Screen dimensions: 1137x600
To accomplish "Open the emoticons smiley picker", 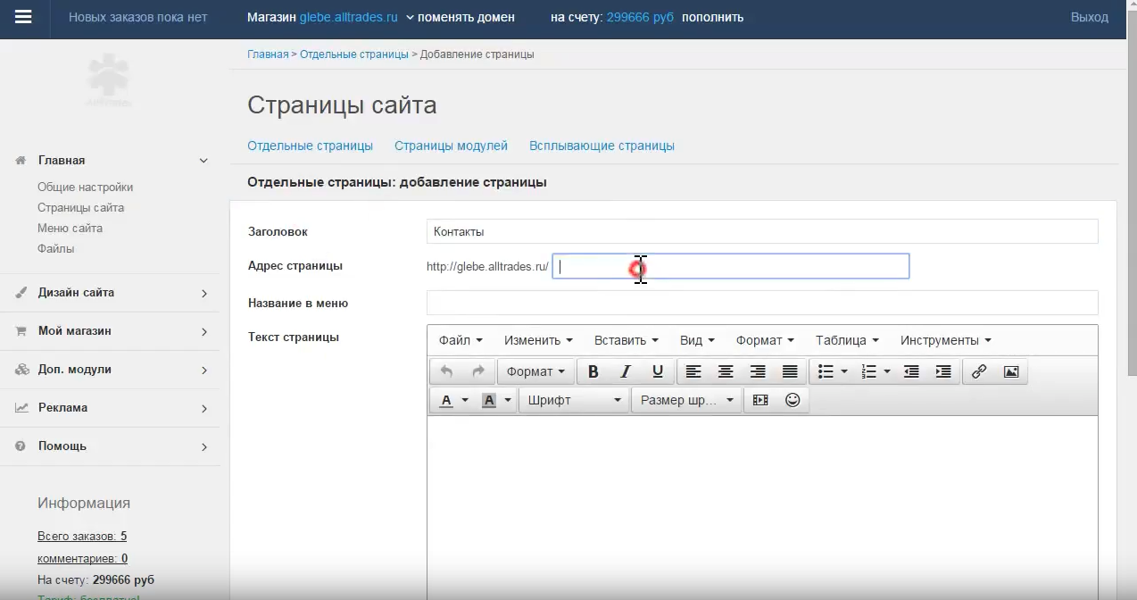I will [x=793, y=401].
